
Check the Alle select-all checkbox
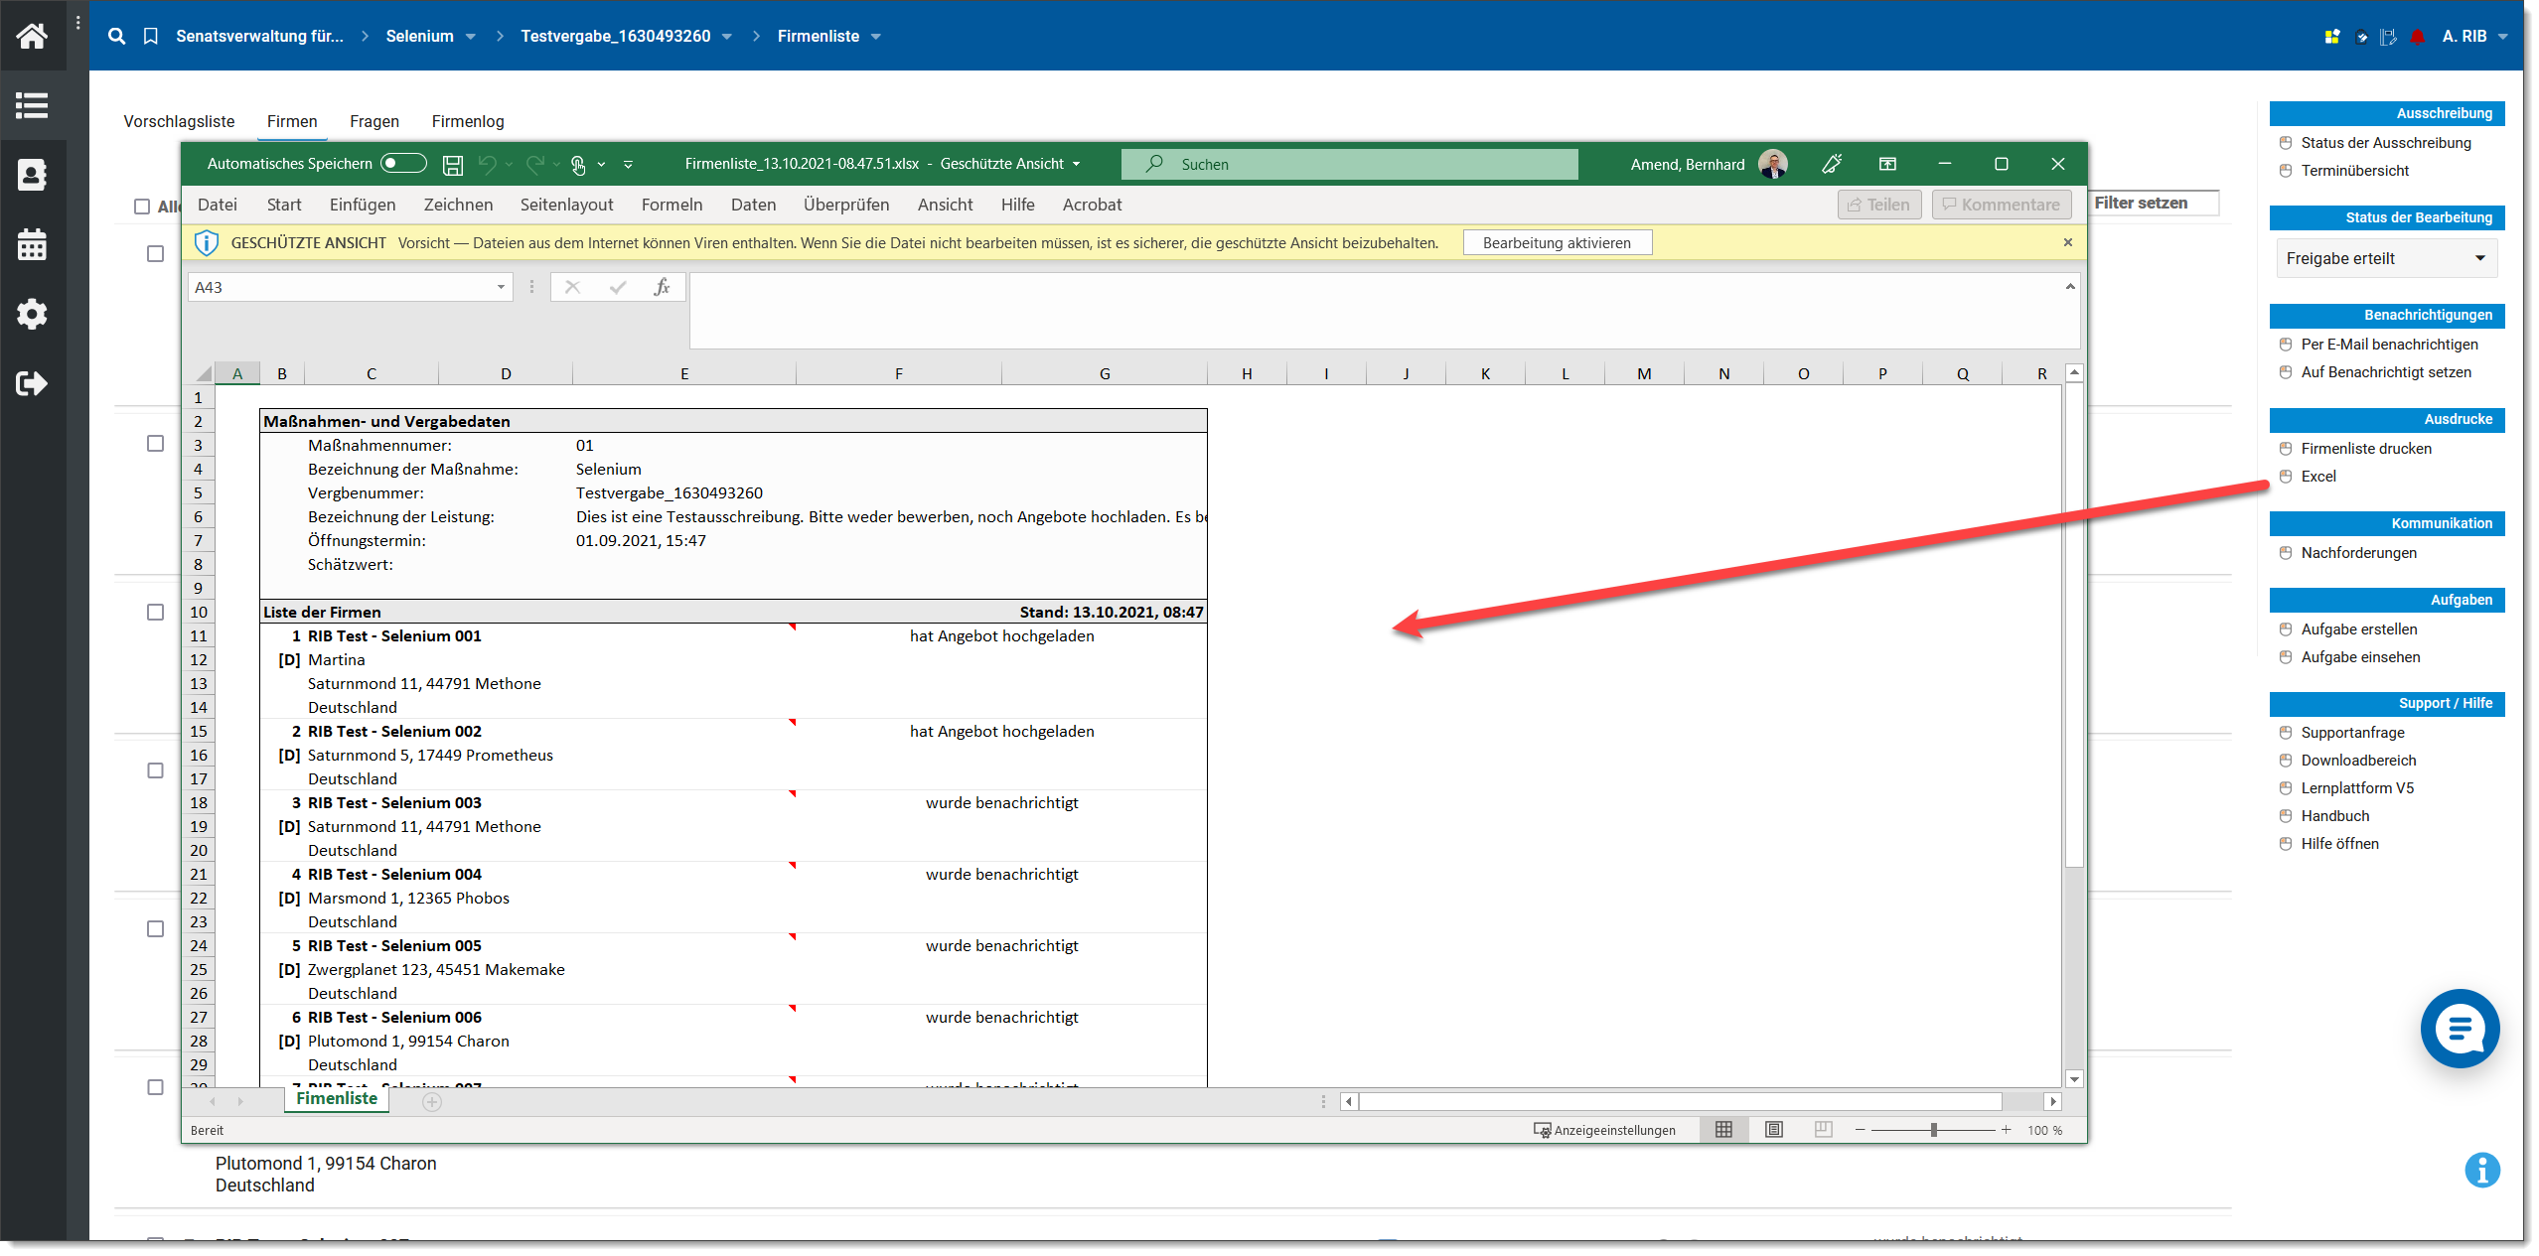(142, 207)
